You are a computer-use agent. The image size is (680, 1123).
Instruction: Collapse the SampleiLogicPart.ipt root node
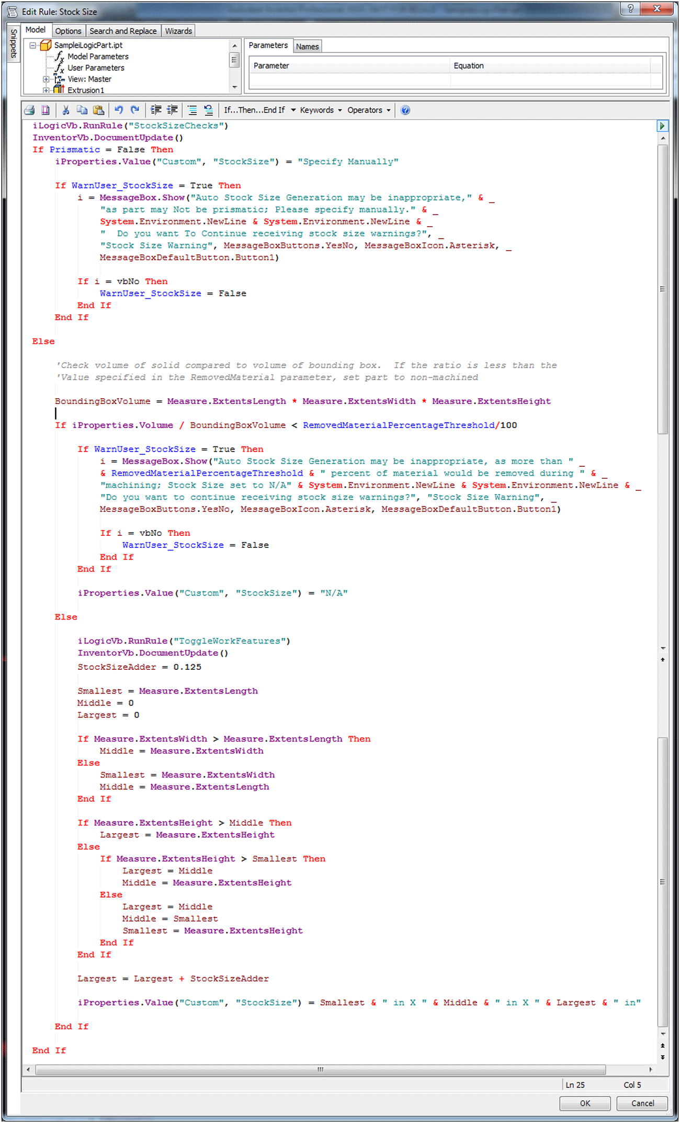33,46
